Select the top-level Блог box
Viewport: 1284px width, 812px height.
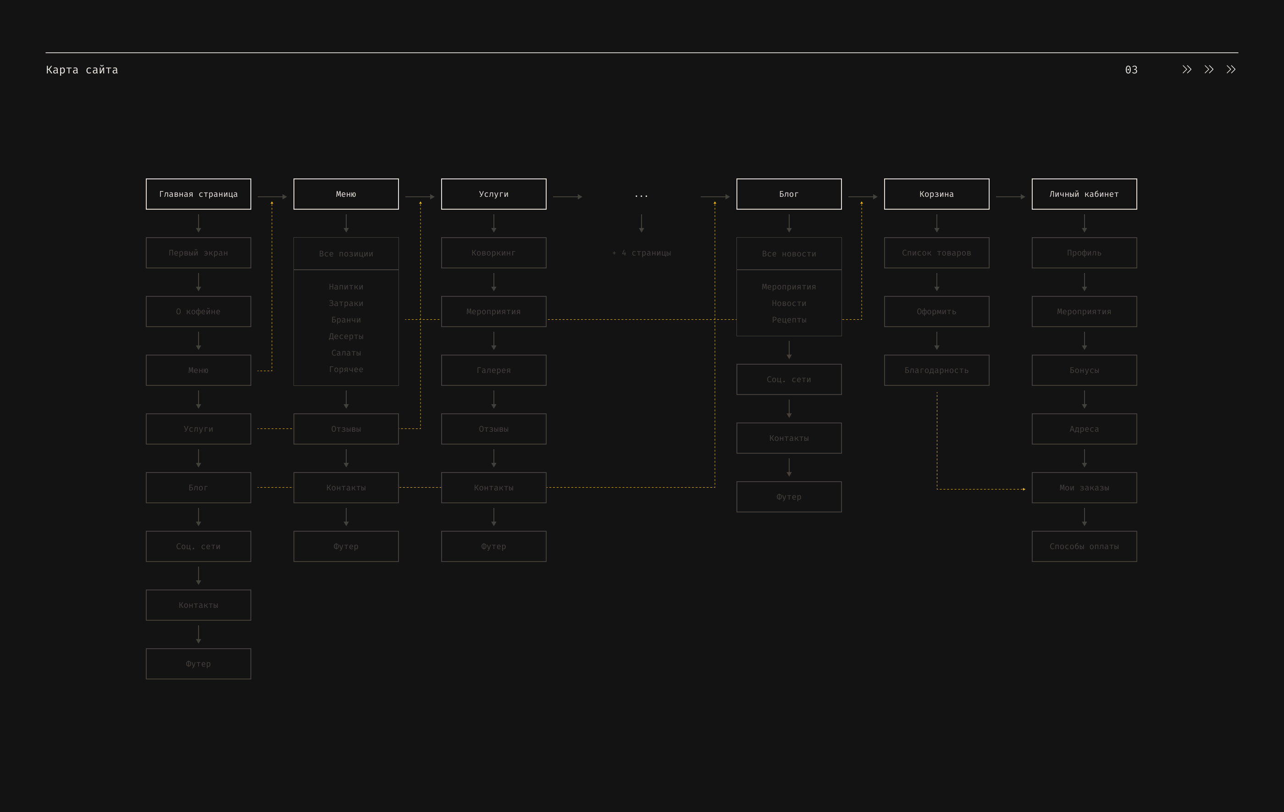pos(789,194)
